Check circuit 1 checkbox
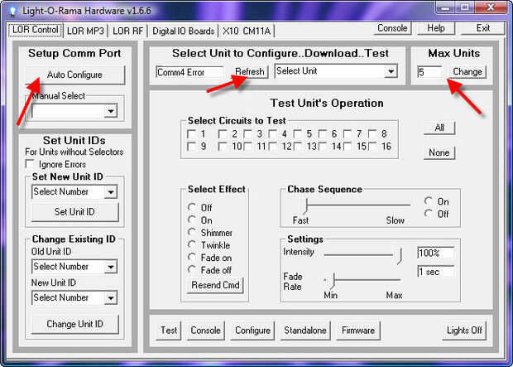Image resolution: width=513 pixels, height=367 pixels. click(191, 134)
